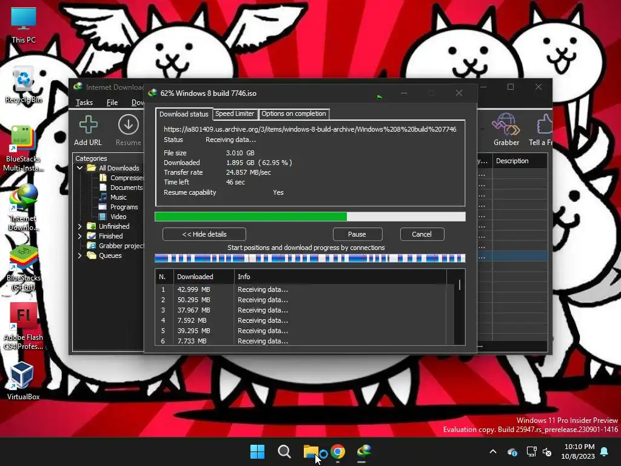
Task: Click the green download progress bar
Action: point(310,217)
